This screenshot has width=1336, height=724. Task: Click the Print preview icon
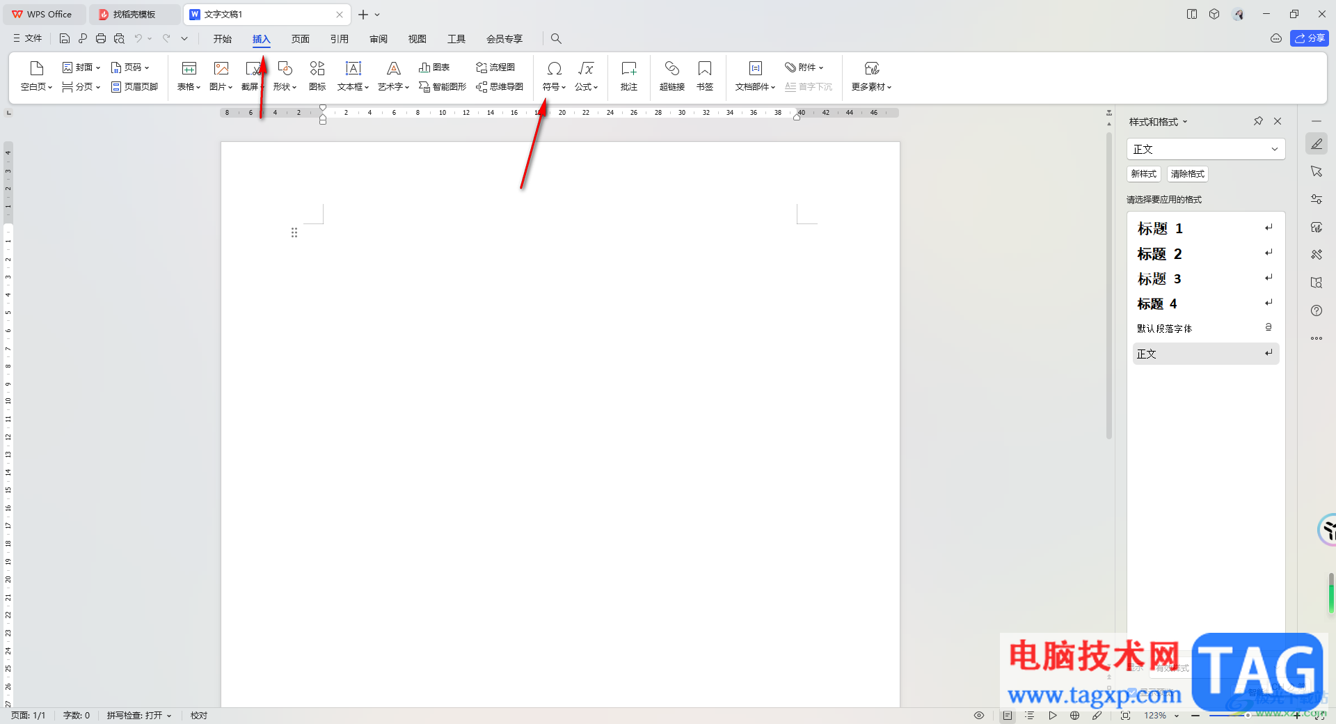coord(119,38)
